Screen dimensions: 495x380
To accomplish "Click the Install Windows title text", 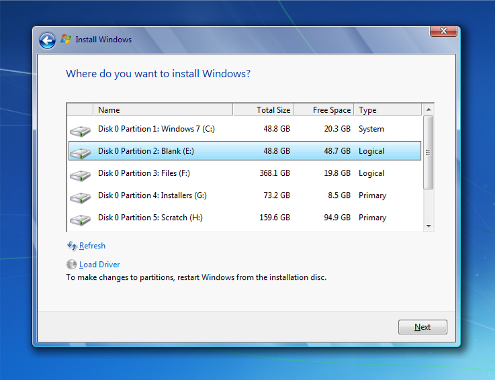I will [103, 40].
